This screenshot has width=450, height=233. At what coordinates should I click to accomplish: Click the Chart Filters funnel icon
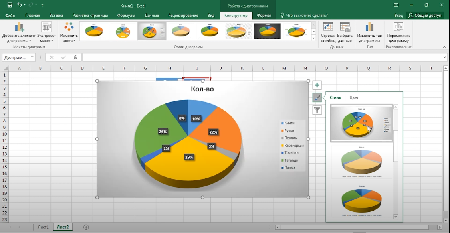click(317, 110)
